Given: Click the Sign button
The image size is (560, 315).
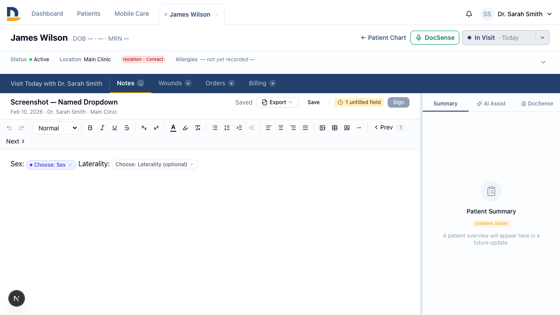Looking at the screenshot, I should pyautogui.click(x=399, y=102).
